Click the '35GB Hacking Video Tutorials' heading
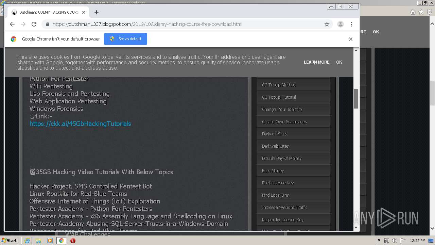The width and height of the screenshot is (435, 245). click(101, 172)
